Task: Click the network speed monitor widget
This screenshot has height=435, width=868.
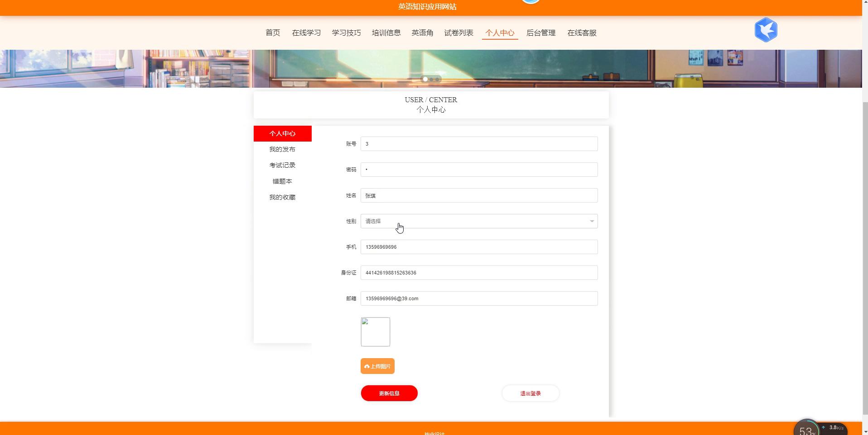Action: [820, 427]
